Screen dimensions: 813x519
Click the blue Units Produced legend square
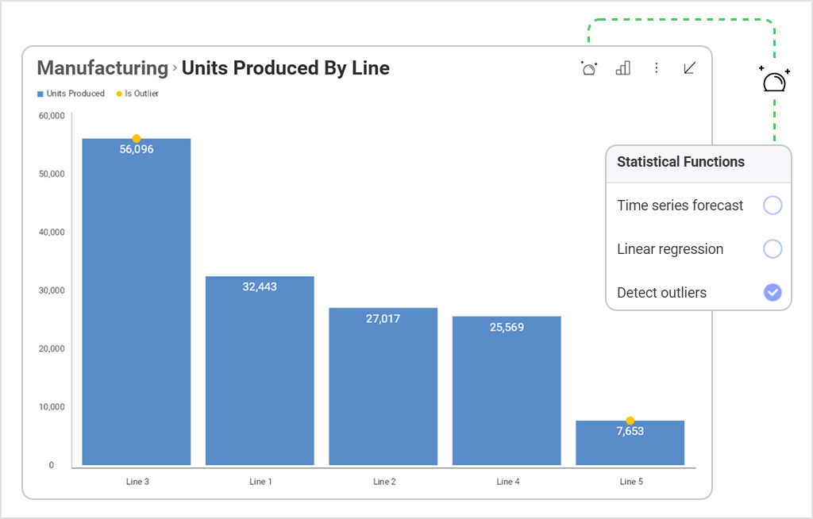39,93
